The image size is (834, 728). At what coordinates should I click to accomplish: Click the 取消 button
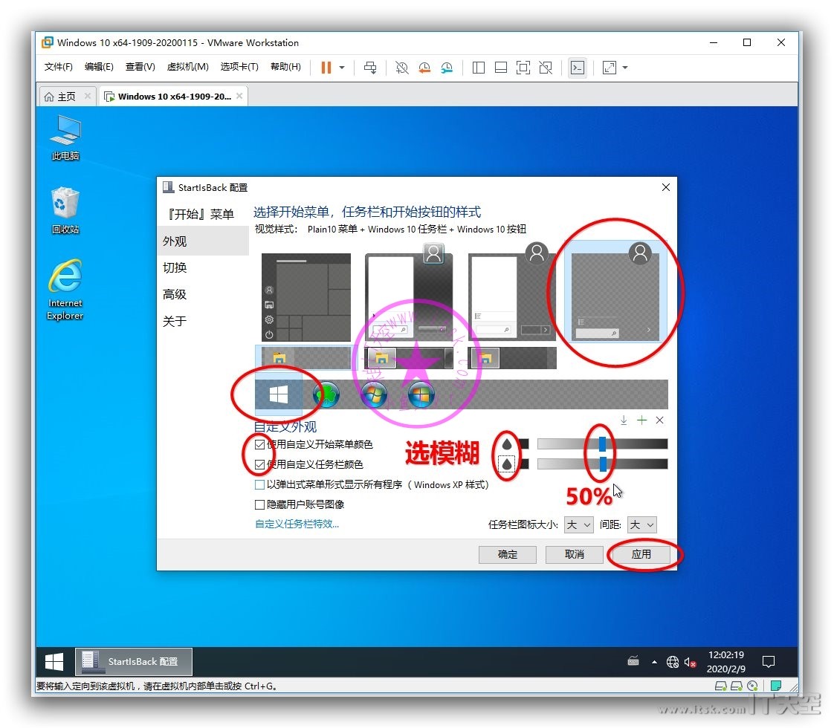(575, 554)
